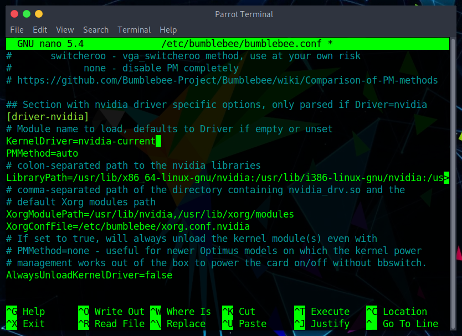Click the yellow minimize window button

point(25,14)
